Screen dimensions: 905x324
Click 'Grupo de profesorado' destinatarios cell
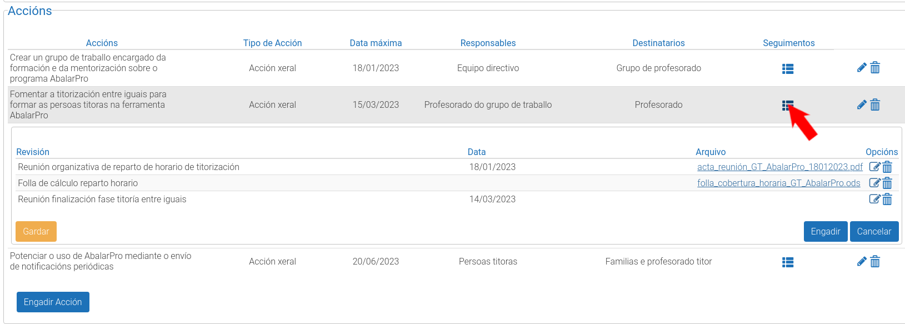point(658,68)
